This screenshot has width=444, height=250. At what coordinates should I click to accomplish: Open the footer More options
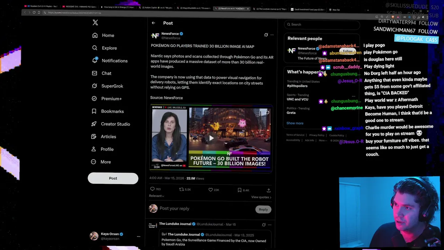tap(323, 140)
